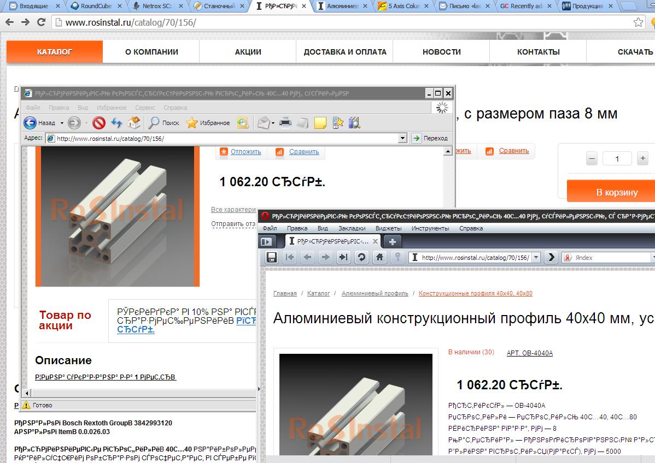The height and width of the screenshot is (463, 655).
Task: Click the Назад back button in IE
Action: point(40,123)
